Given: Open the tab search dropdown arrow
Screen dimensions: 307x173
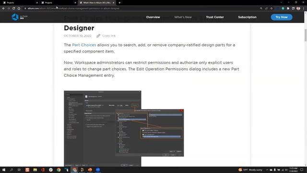Looking at the screenshot, I should click(x=281, y=2).
